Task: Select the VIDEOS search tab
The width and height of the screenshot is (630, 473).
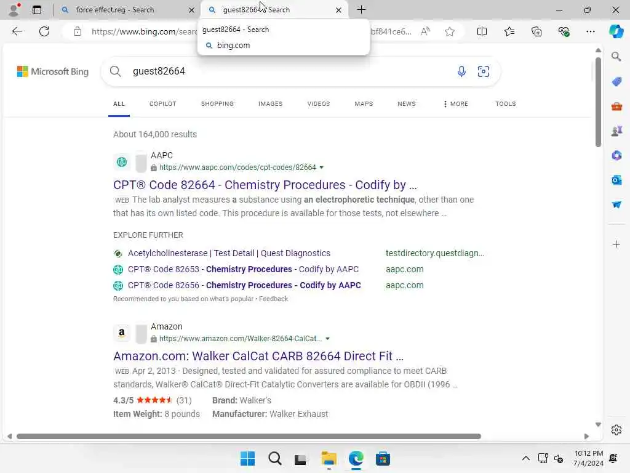Action: (x=319, y=103)
